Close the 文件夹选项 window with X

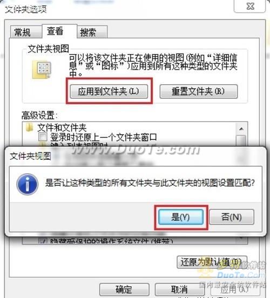click(250, 6)
